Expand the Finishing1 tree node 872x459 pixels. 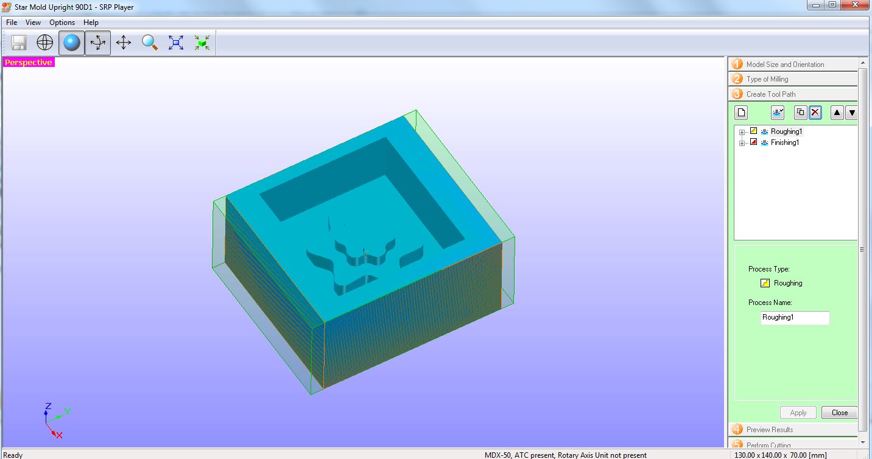742,143
